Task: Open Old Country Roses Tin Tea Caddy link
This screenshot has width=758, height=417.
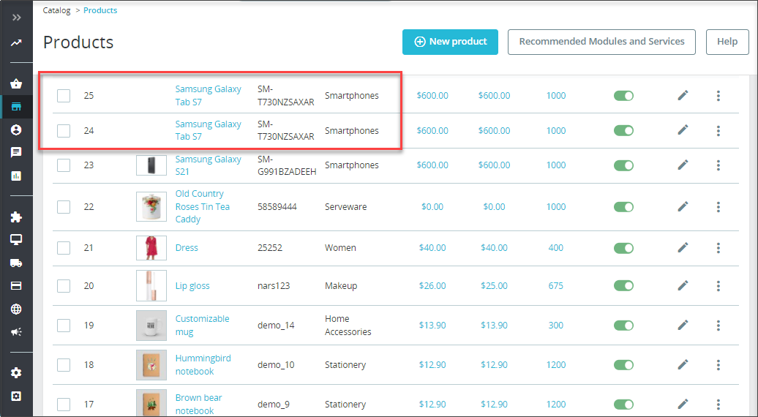Action: click(203, 206)
